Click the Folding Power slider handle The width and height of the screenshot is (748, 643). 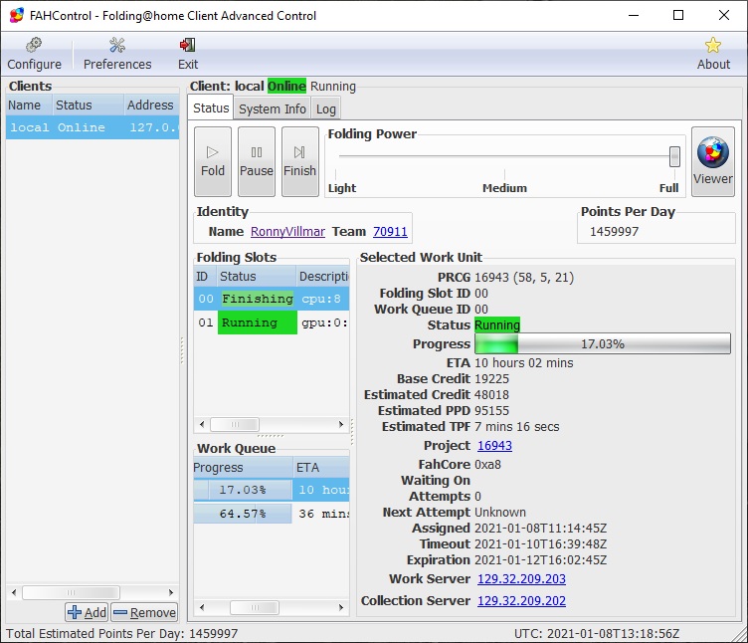pos(674,156)
